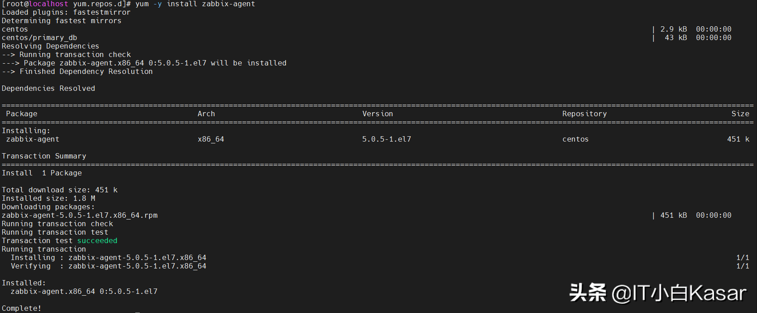Click the 'Install 1 Package' summary line

(x=42, y=173)
